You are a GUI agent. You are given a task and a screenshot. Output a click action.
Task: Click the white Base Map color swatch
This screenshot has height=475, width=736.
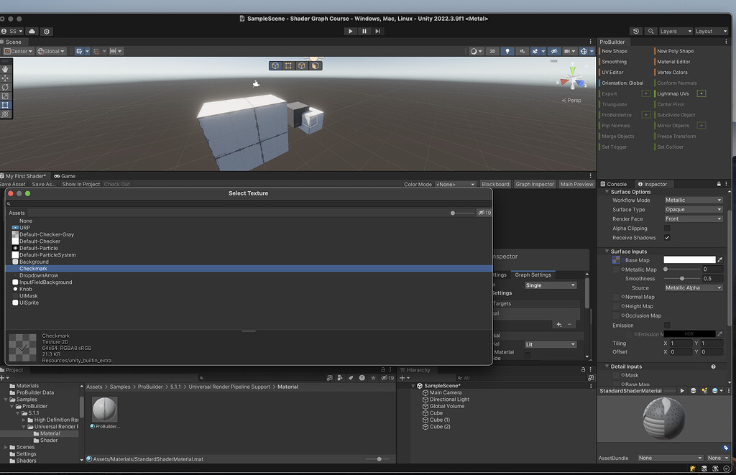point(689,259)
